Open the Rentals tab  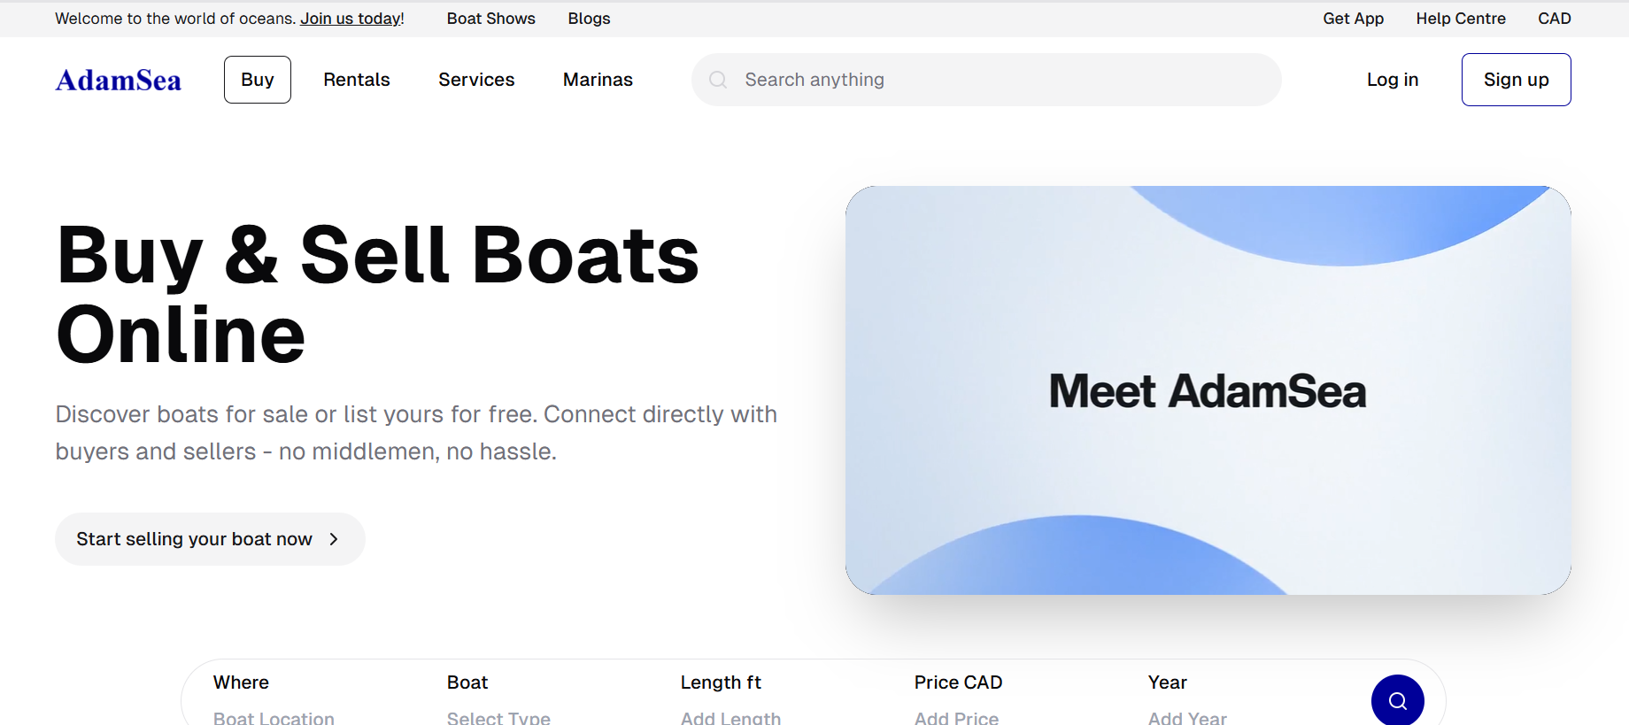357,80
